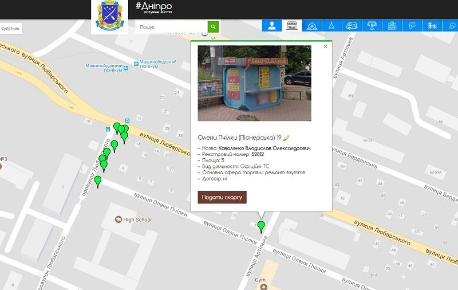Click the High School label on map
This screenshot has height=290, width=458.
coord(137,220)
